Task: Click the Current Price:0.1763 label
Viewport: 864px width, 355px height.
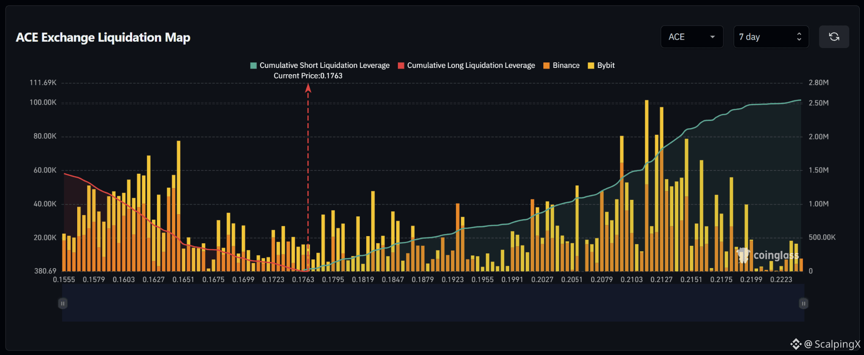Action: 308,76
